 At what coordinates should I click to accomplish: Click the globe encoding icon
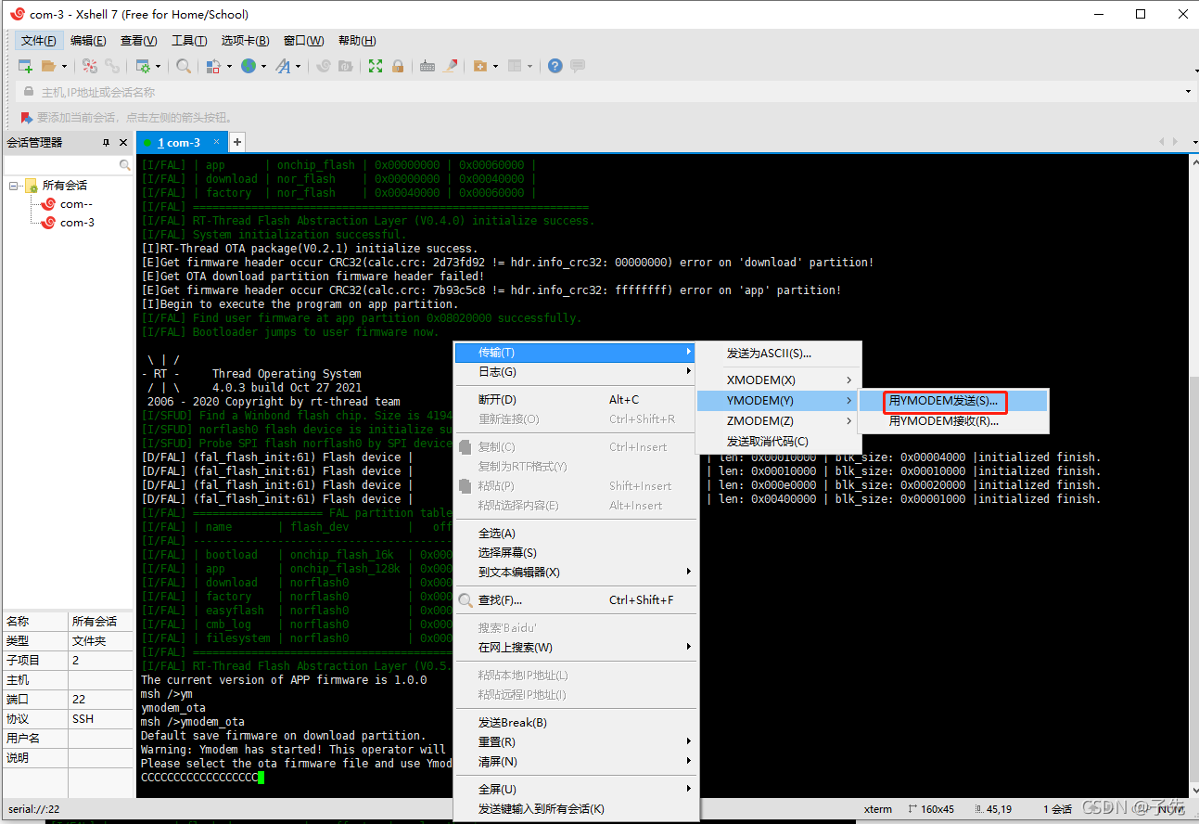pyautogui.click(x=249, y=66)
